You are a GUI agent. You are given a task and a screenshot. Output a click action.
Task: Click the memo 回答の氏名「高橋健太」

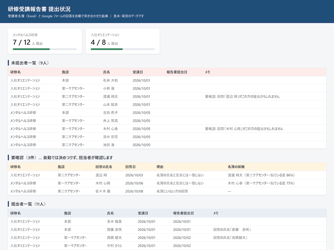click(x=230, y=238)
